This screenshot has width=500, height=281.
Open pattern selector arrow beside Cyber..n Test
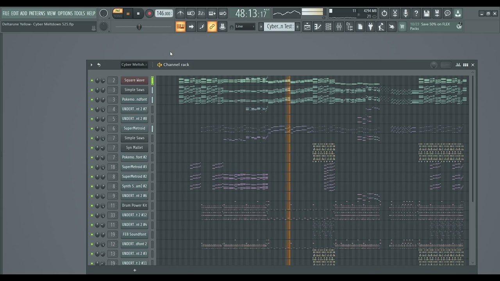click(261, 27)
